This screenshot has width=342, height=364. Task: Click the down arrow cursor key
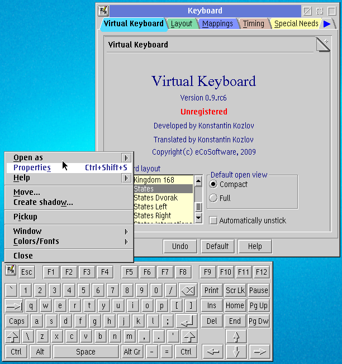[236, 352]
